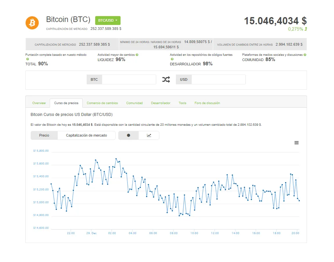Switch to Comercio de cambios tab
Screen dimensions: 334x262
click(x=102, y=103)
